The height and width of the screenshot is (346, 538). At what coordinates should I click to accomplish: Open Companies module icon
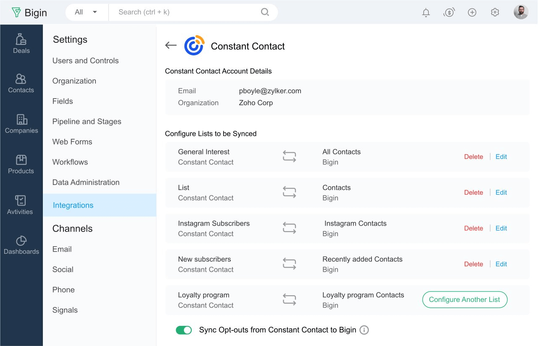pyautogui.click(x=21, y=120)
